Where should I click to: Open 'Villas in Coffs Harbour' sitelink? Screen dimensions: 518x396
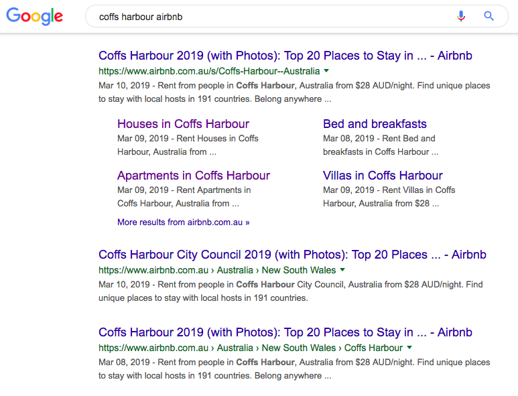pyautogui.click(x=383, y=176)
